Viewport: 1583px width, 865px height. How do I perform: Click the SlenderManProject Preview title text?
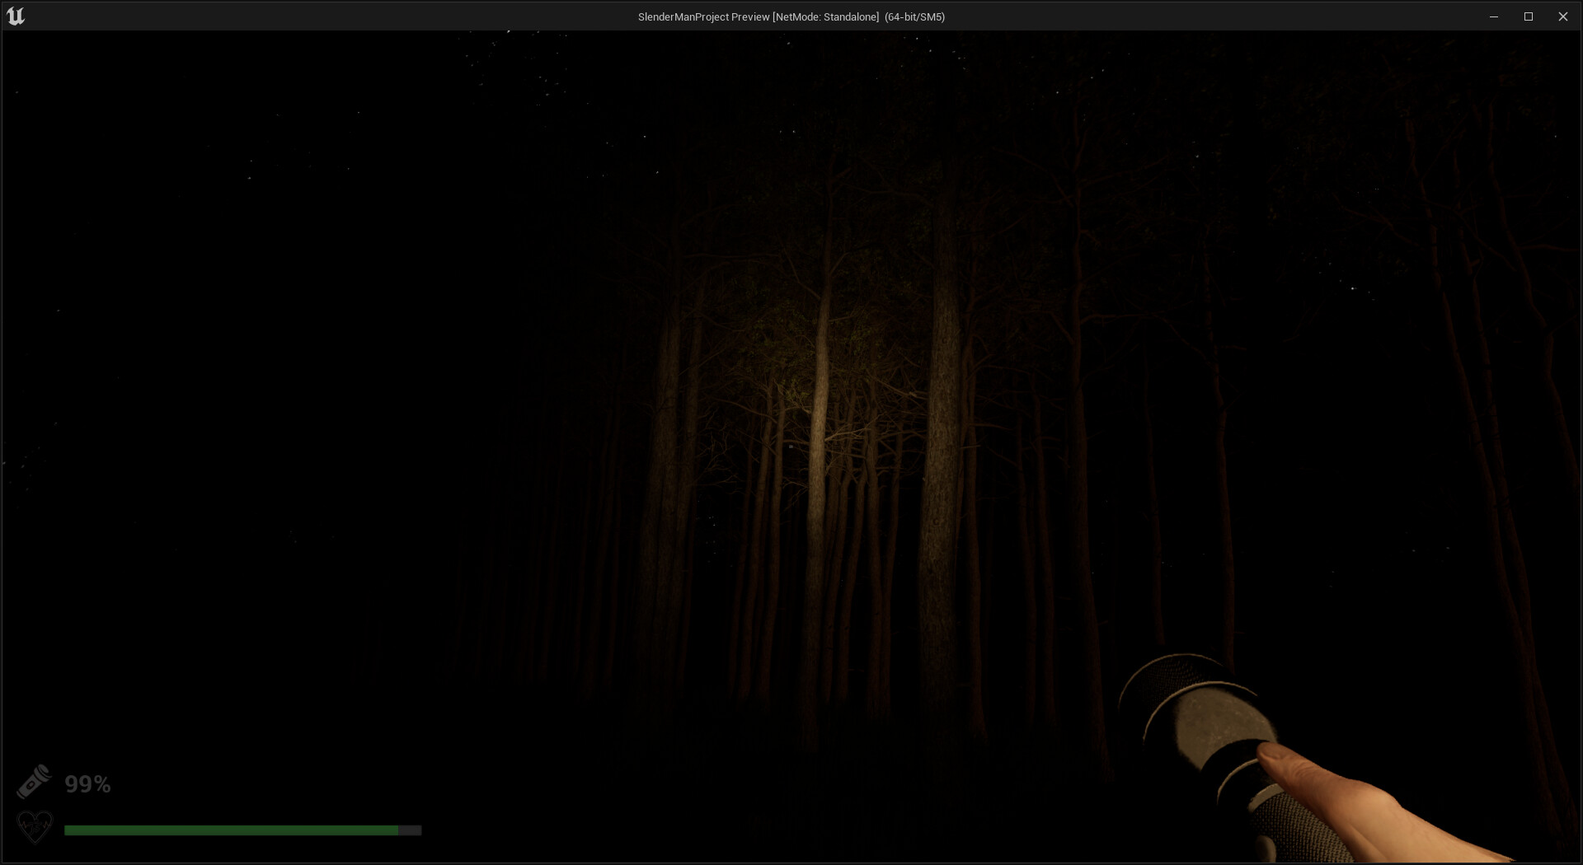pos(705,16)
